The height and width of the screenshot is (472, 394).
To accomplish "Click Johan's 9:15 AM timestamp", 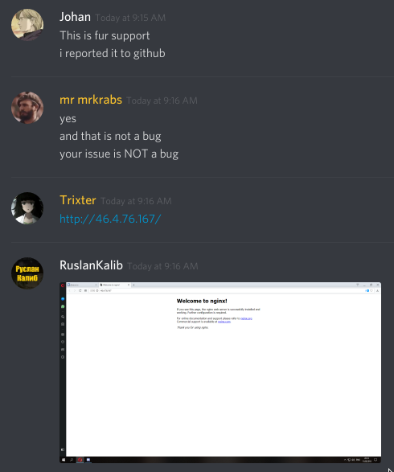I will tap(130, 18).
